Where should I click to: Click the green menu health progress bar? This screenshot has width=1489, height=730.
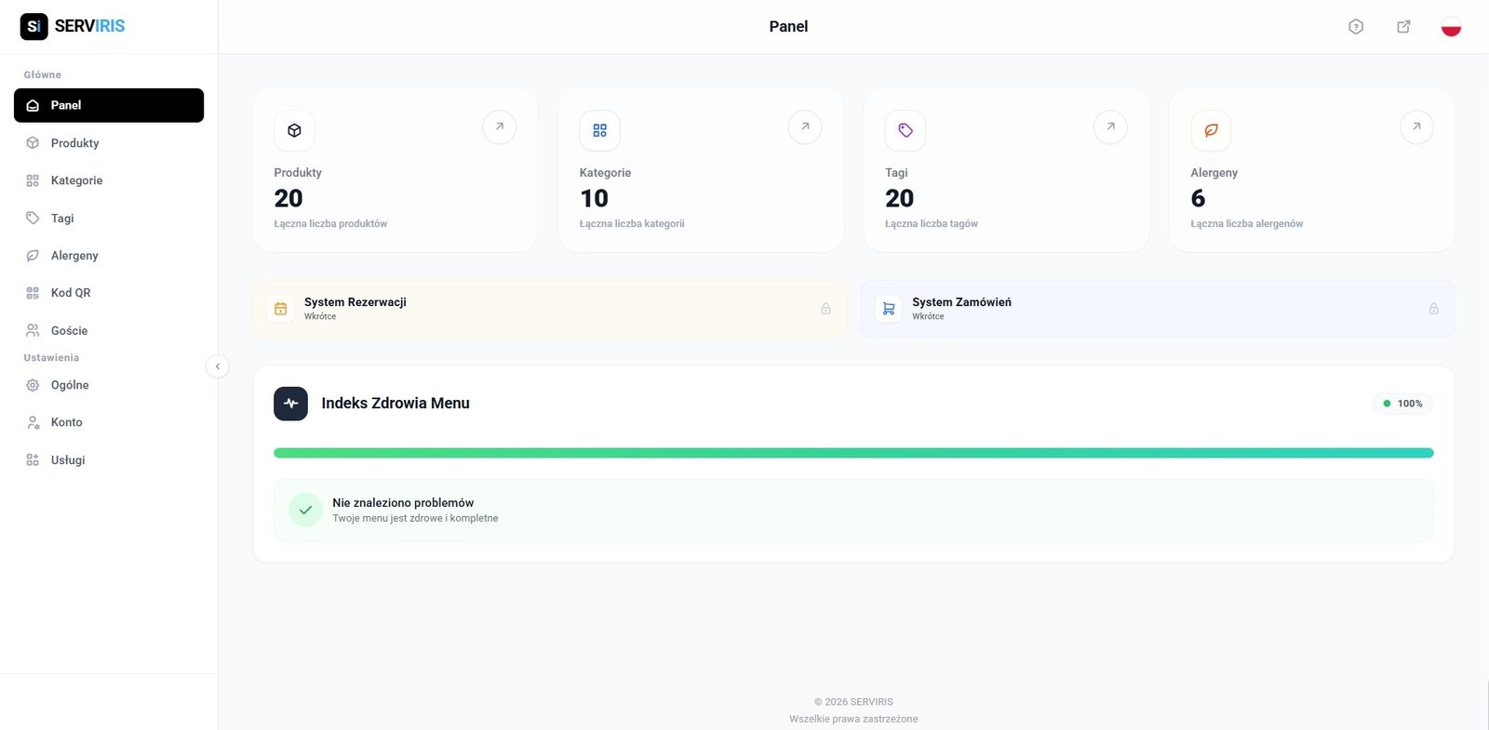coord(852,453)
